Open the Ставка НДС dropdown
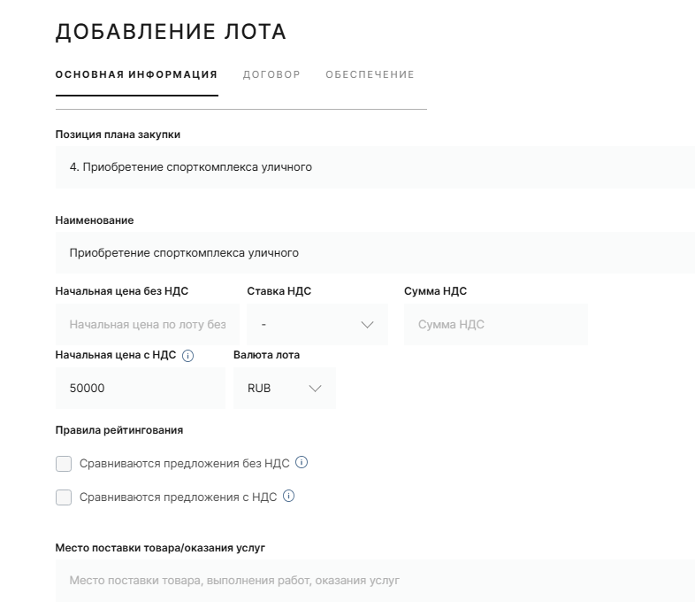 317,325
